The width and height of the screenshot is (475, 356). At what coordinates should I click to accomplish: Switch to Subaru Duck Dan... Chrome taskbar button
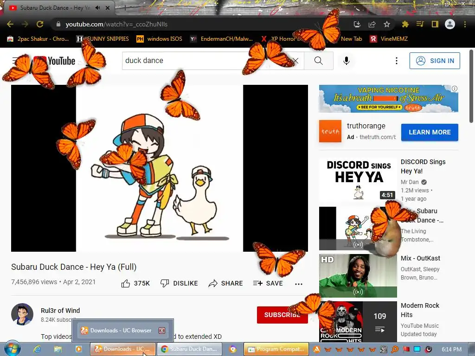190,349
